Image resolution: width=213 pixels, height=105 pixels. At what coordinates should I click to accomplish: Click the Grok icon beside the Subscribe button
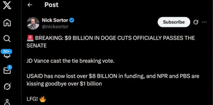196,22
